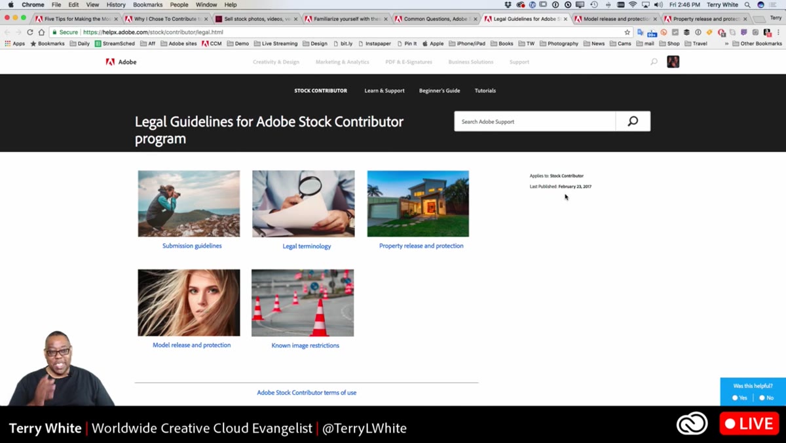This screenshot has width=786, height=443.
Task: Open Chrome's three-dot menu
Action: pos(777,32)
